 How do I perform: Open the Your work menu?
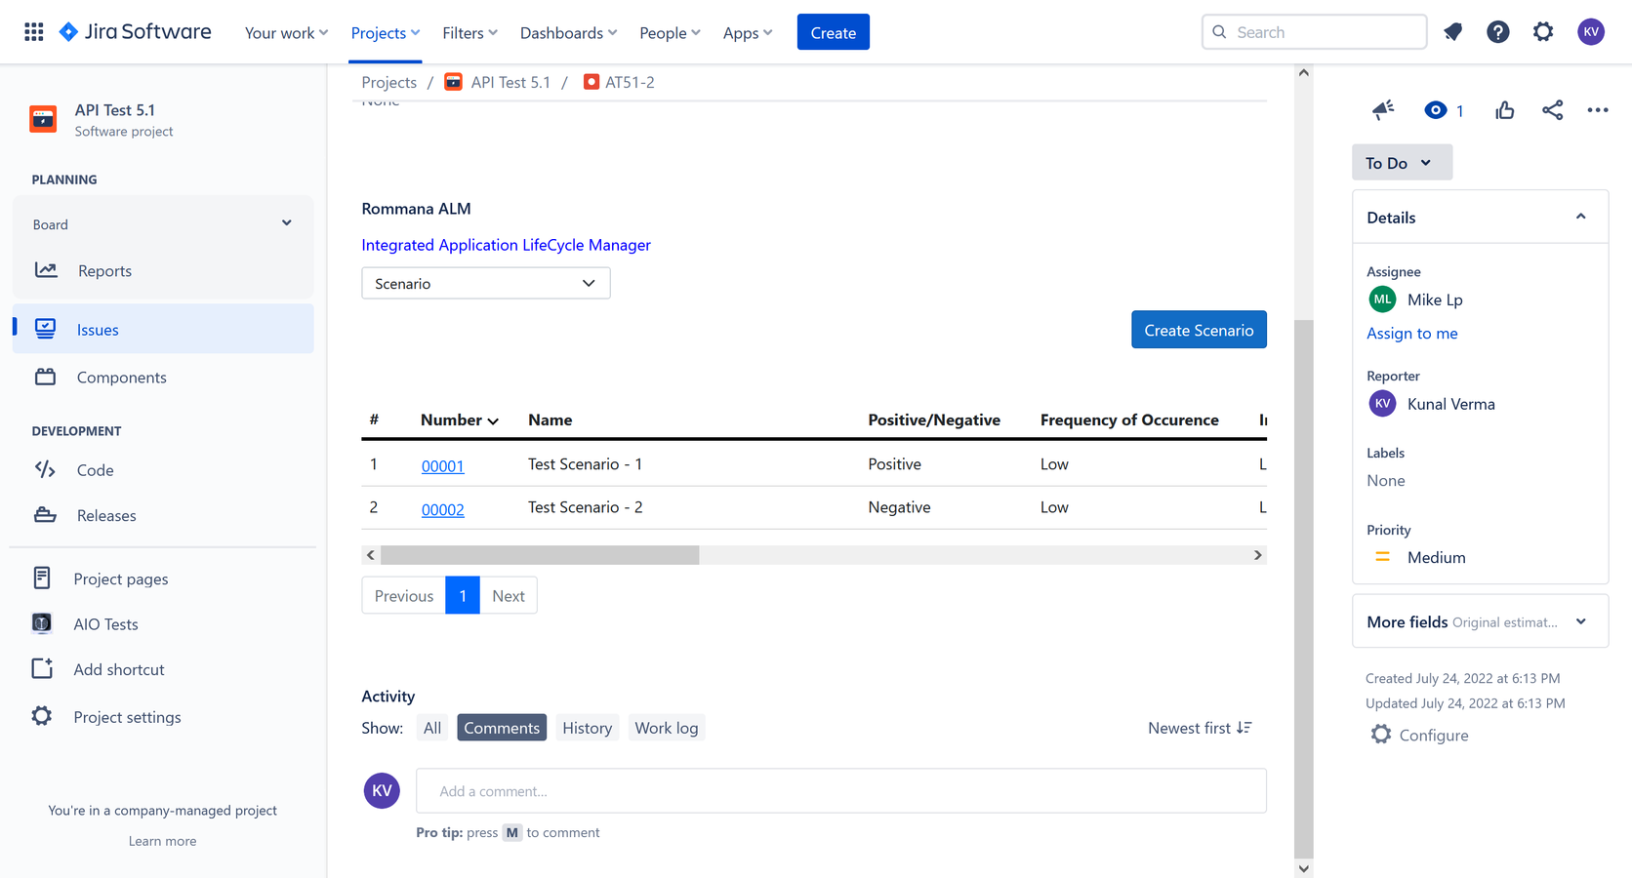tap(286, 32)
